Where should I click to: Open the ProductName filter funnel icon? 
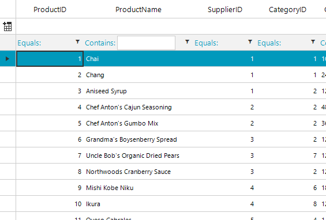(x=187, y=42)
